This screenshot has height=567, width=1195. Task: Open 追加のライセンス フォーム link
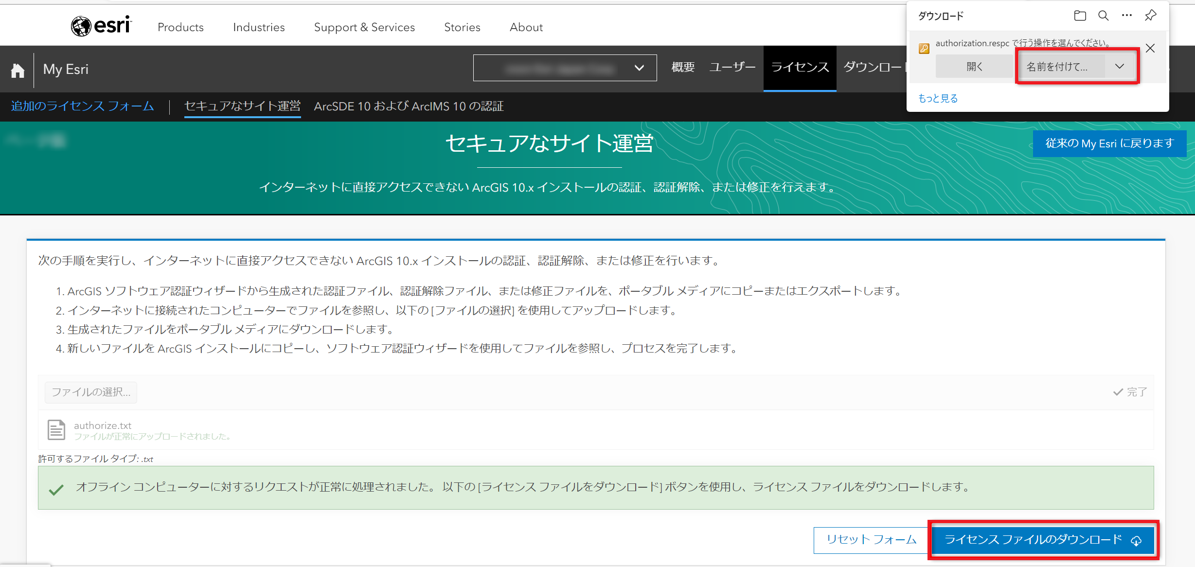[83, 106]
